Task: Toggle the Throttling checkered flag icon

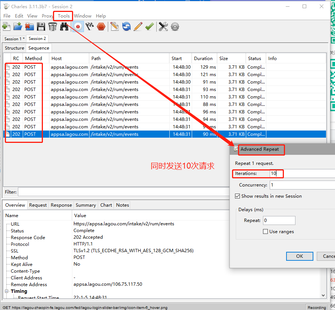Action: (x=90, y=27)
